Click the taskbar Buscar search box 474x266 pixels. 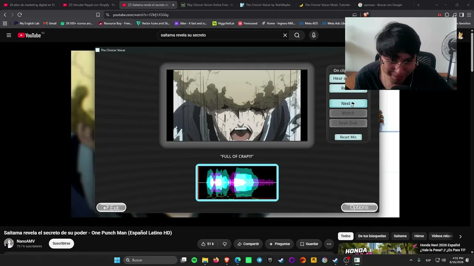pyautogui.click(x=150, y=260)
